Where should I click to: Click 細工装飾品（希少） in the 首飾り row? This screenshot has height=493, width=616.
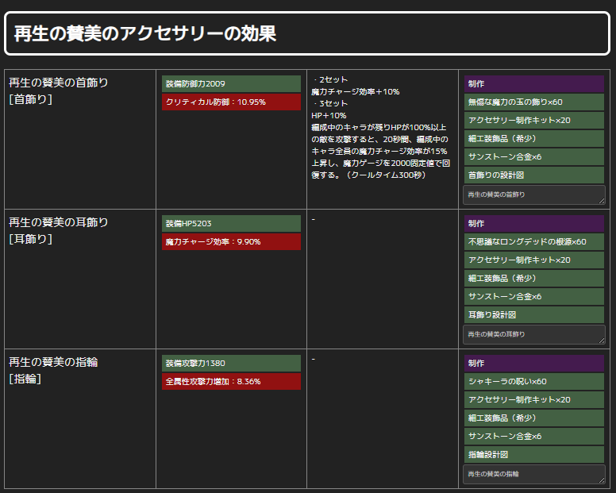[534, 139]
